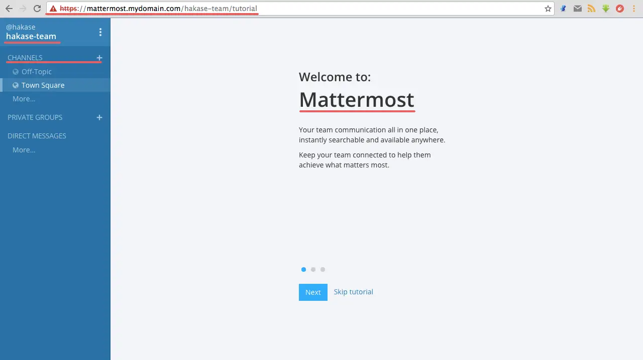The height and width of the screenshot is (360, 643).
Task: Select the first tutorial page dot
Action: (303, 270)
